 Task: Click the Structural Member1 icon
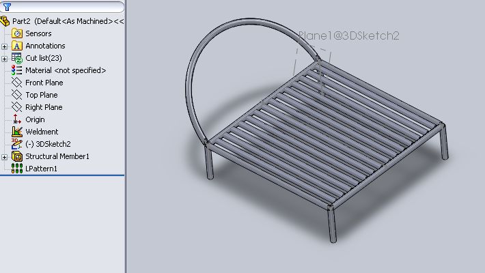[x=16, y=156]
